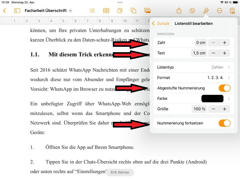Increase Größe with the plus button
Viewport: 240px width, 180px height.
click(x=224, y=109)
